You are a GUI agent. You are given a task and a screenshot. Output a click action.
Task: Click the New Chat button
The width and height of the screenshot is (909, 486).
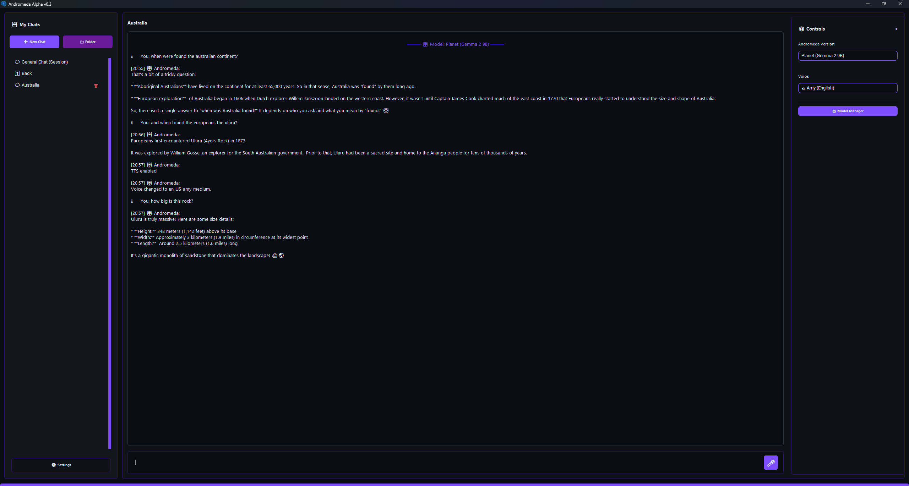click(34, 42)
